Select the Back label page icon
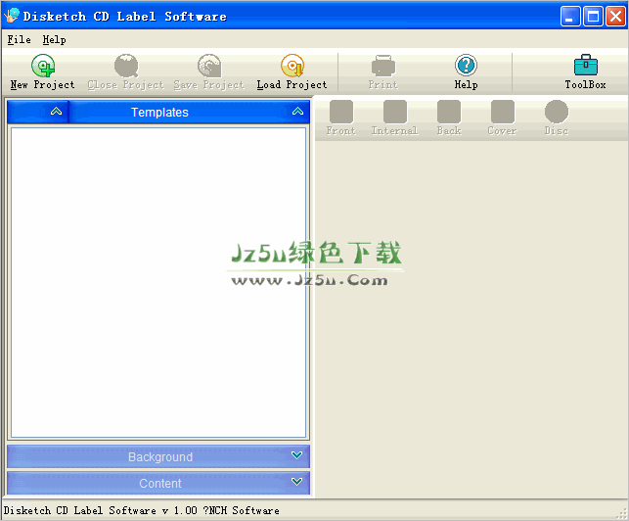This screenshot has width=629, height=521. [448, 112]
